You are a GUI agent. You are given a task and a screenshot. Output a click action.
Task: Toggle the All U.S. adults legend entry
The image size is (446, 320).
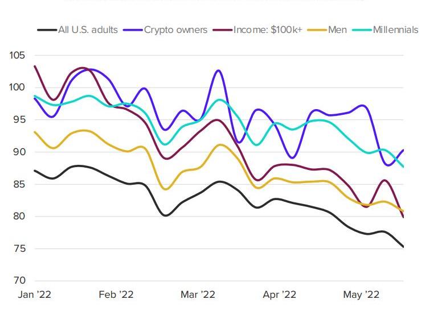[88, 30]
